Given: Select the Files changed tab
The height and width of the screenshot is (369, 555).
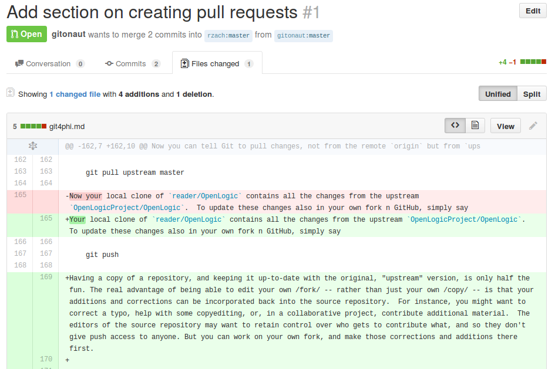Looking at the screenshot, I should click(217, 63).
